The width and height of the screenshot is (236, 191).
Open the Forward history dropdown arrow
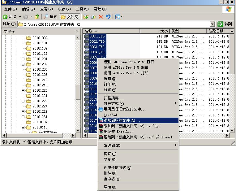pyautogui.click(x=32, y=17)
